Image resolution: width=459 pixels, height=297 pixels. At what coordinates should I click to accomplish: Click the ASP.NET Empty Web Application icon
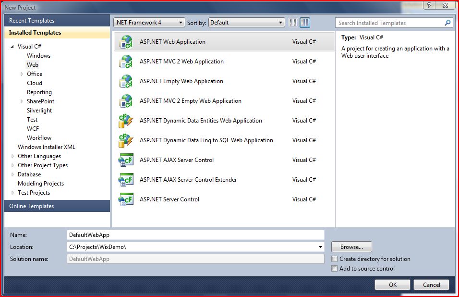pyautogui.click(x=126, y=81)
